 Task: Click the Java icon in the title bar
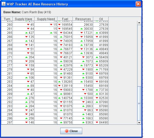click(4, 4)
